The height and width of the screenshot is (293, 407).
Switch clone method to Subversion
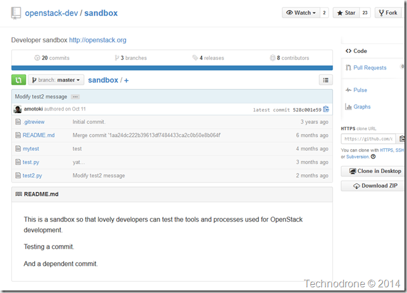point(358,157)
